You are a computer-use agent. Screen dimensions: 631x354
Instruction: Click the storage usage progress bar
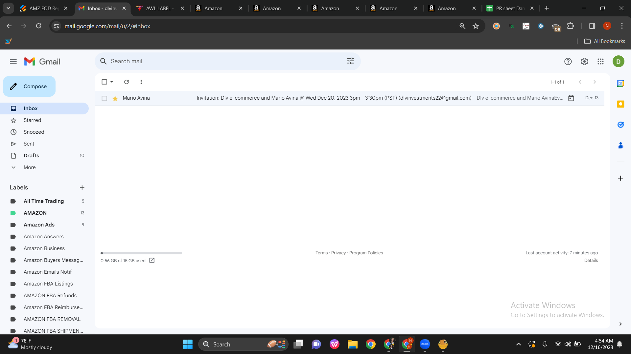[x=141, y=253]
